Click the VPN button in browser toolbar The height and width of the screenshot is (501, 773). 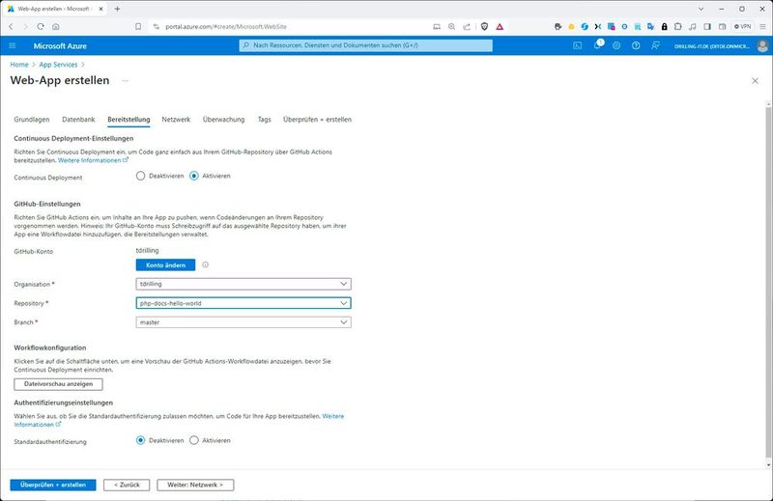click(x=743, y=27)
